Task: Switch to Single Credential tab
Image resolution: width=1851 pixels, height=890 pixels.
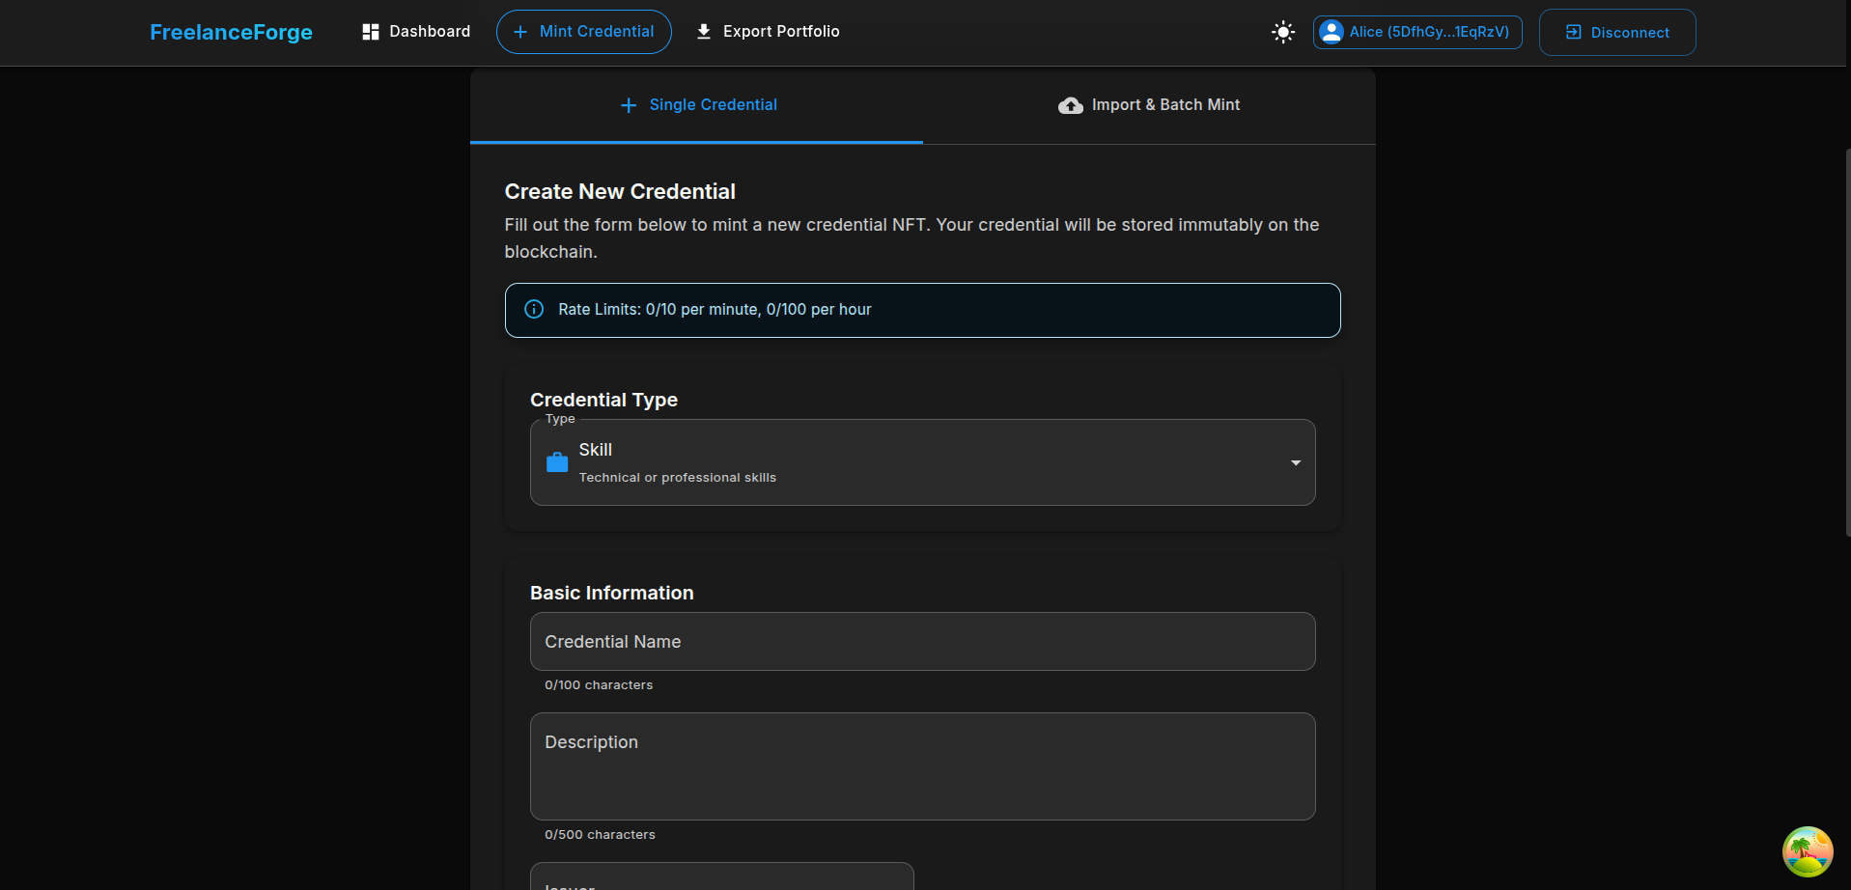Action: point(697,105)
